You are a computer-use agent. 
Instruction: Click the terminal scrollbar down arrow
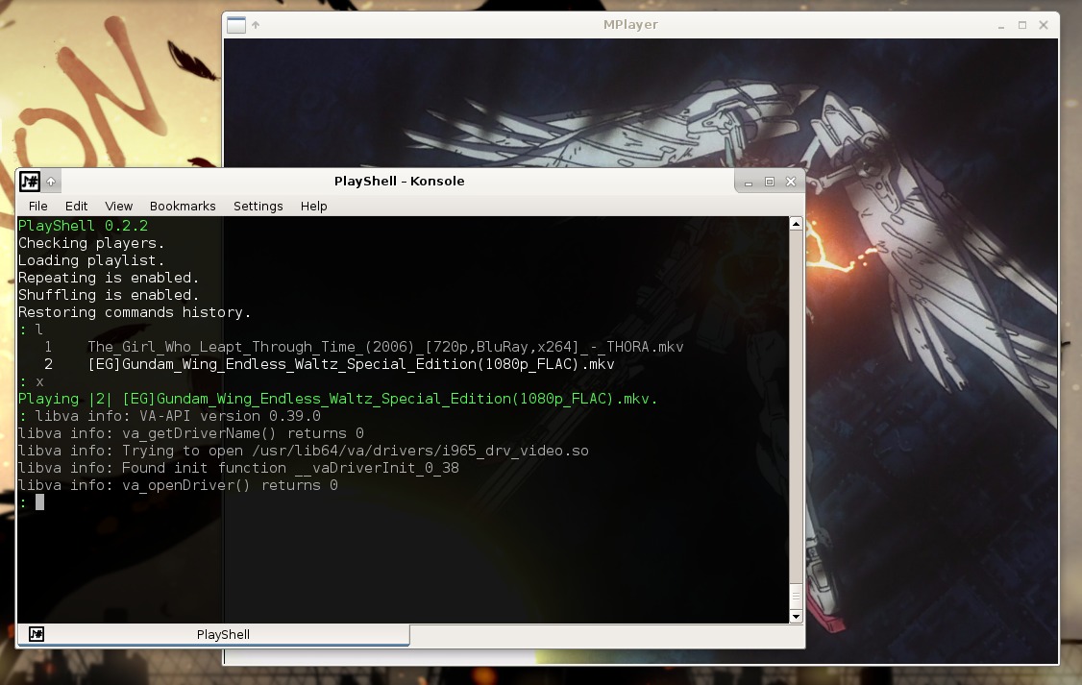796,616
